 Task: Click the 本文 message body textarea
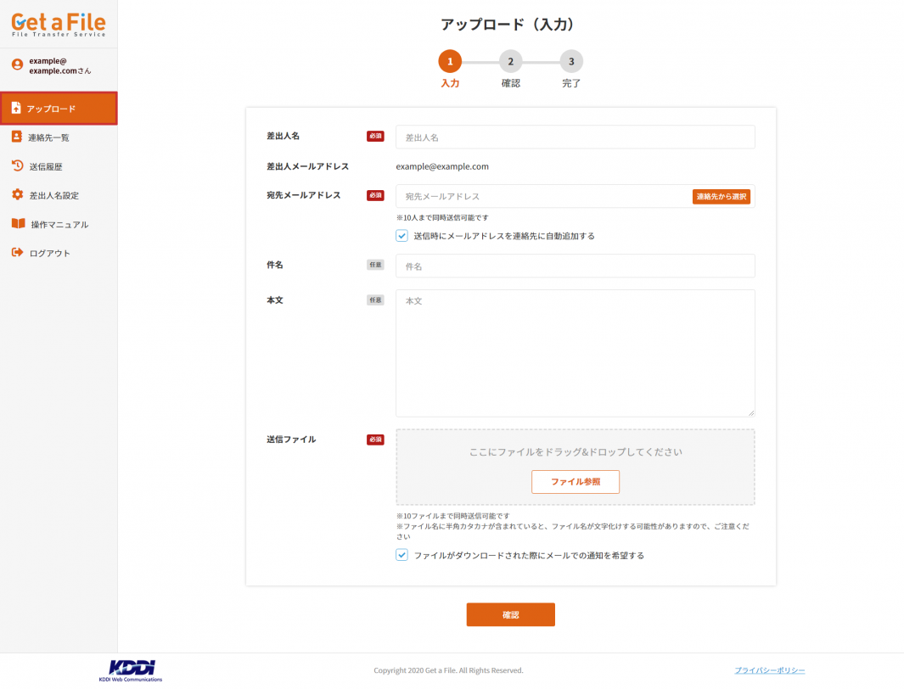click(575, 353)
